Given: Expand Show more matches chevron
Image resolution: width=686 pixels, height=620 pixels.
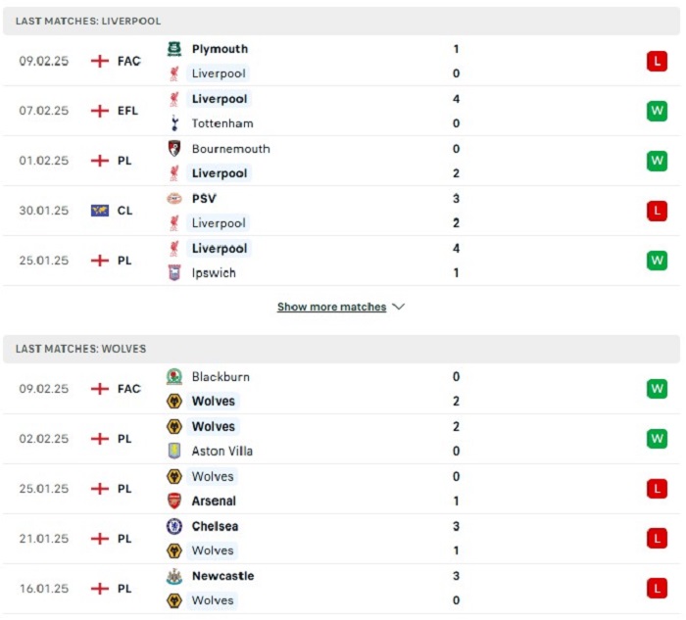Looking at the screenshot, I should (399, 307).
